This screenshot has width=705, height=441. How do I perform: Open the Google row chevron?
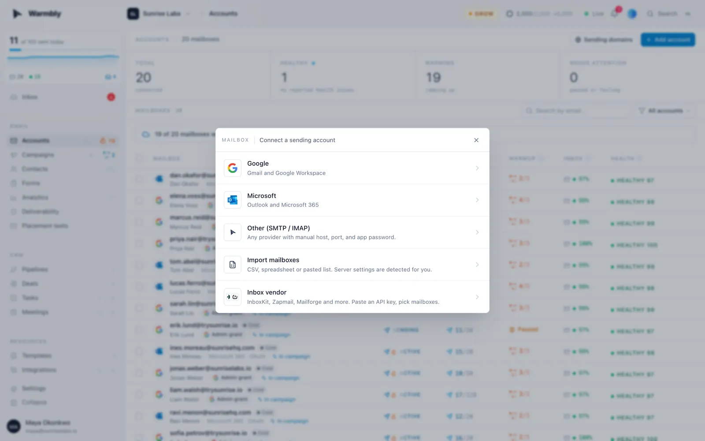click(x=477, y=168)
